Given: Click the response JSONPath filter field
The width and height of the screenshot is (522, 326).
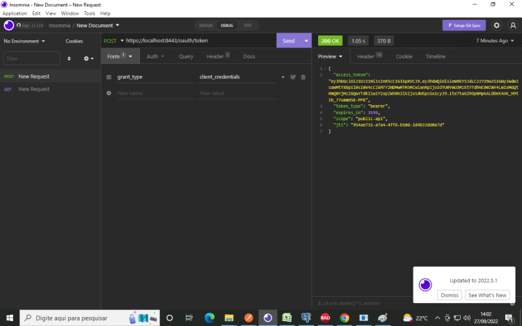Looking at the screenshot, I should [363, 303].
